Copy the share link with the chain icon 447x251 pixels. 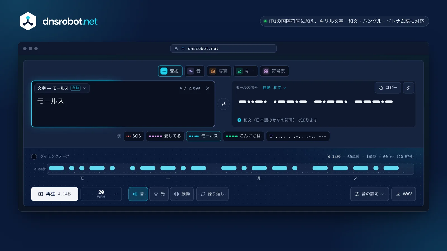pyautogui.click(x=408, y=88)
